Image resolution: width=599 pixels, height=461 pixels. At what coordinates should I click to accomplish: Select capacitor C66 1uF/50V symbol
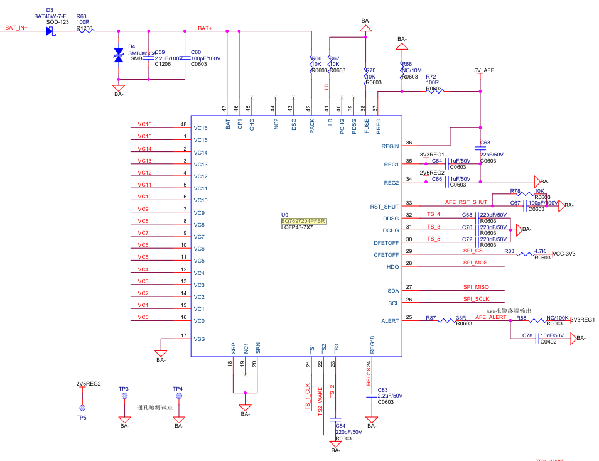click(x=447, y=182)
